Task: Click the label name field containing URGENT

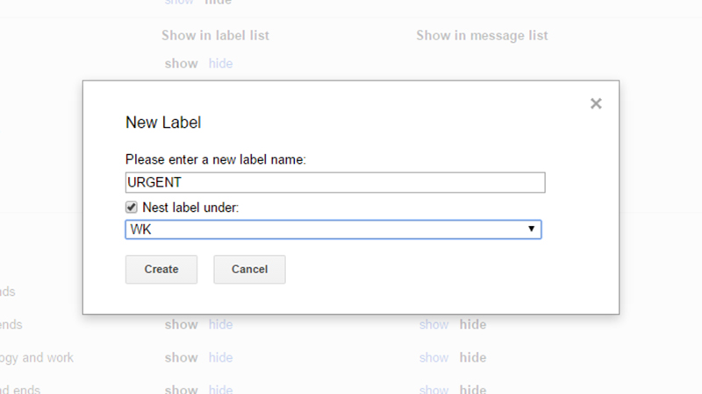Action: [x=335, y=182]
